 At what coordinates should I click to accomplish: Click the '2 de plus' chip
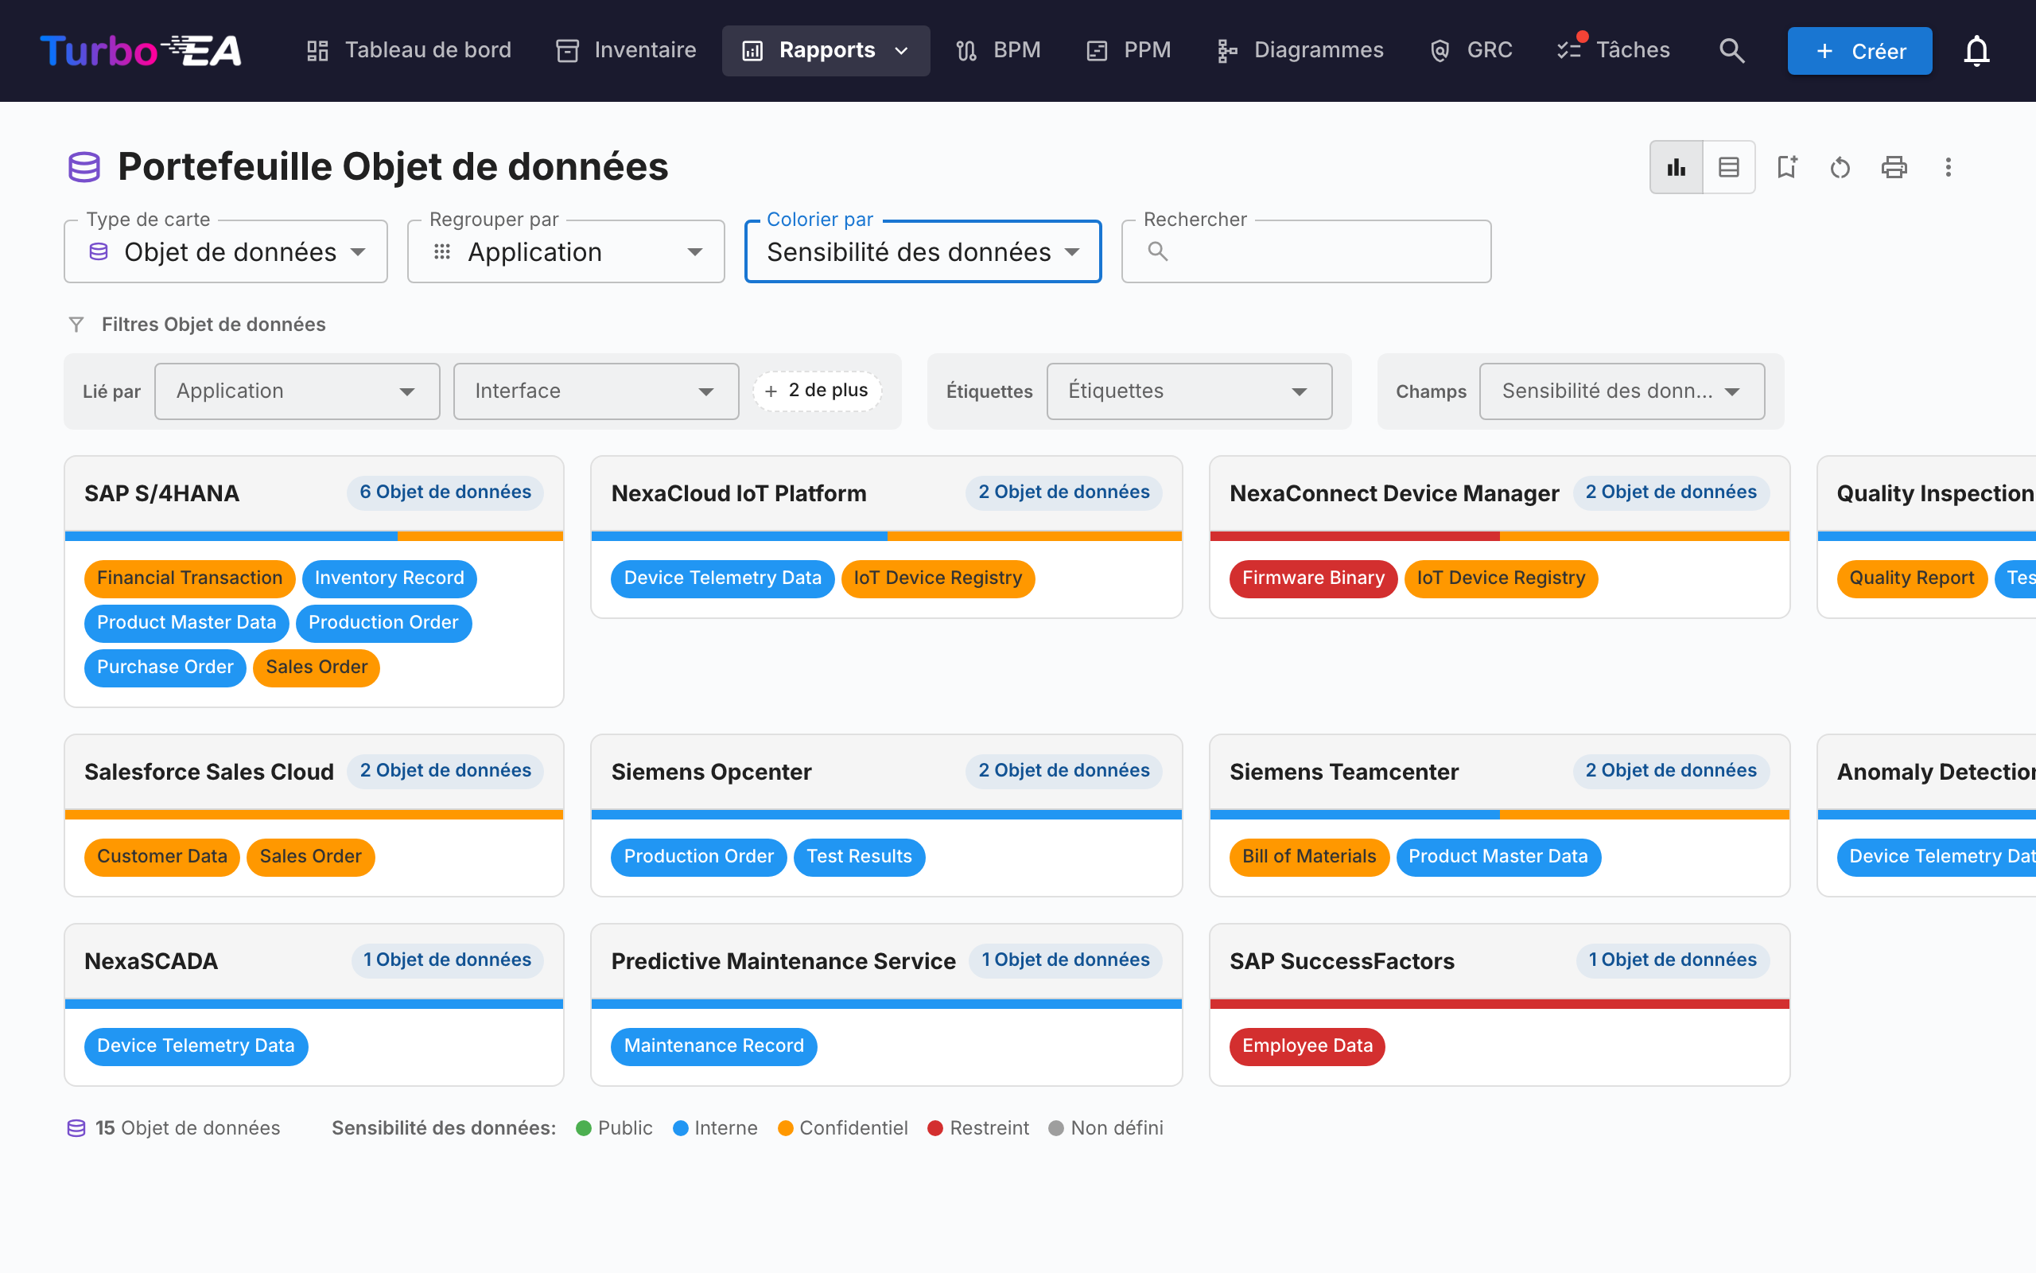(x=816, y=391)
